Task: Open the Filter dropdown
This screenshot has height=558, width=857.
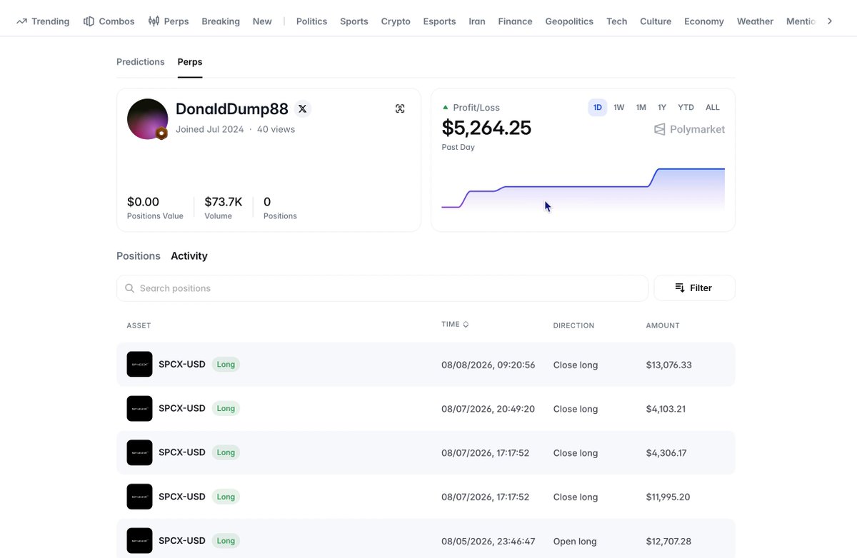Action: (x=694, y=288)
